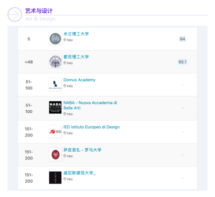Open NABA - Nuova Accademia di Belle Arti link
This screenshot has width=215, height=197.
tap(90, 105)
